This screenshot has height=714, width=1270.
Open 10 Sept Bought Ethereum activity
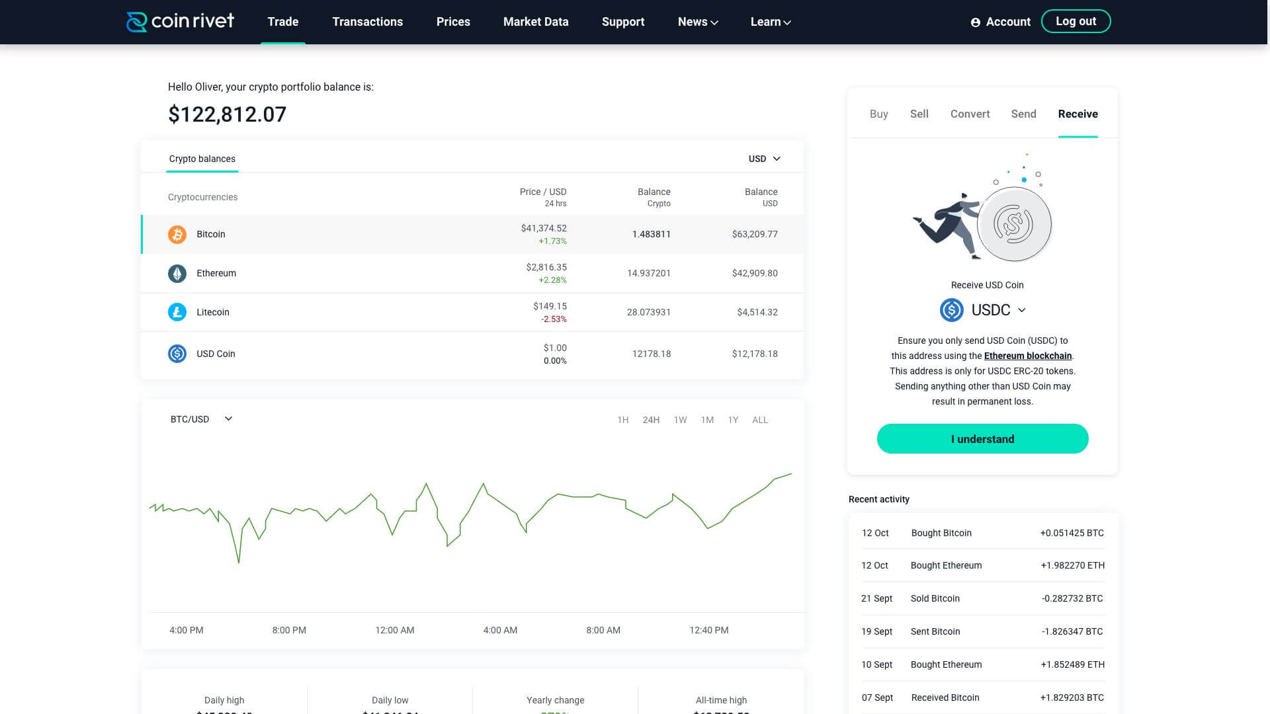[982, 664]
